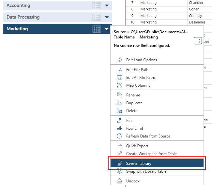
Task: Click the Marketing cell in row 8
Action: pos(163,9)
